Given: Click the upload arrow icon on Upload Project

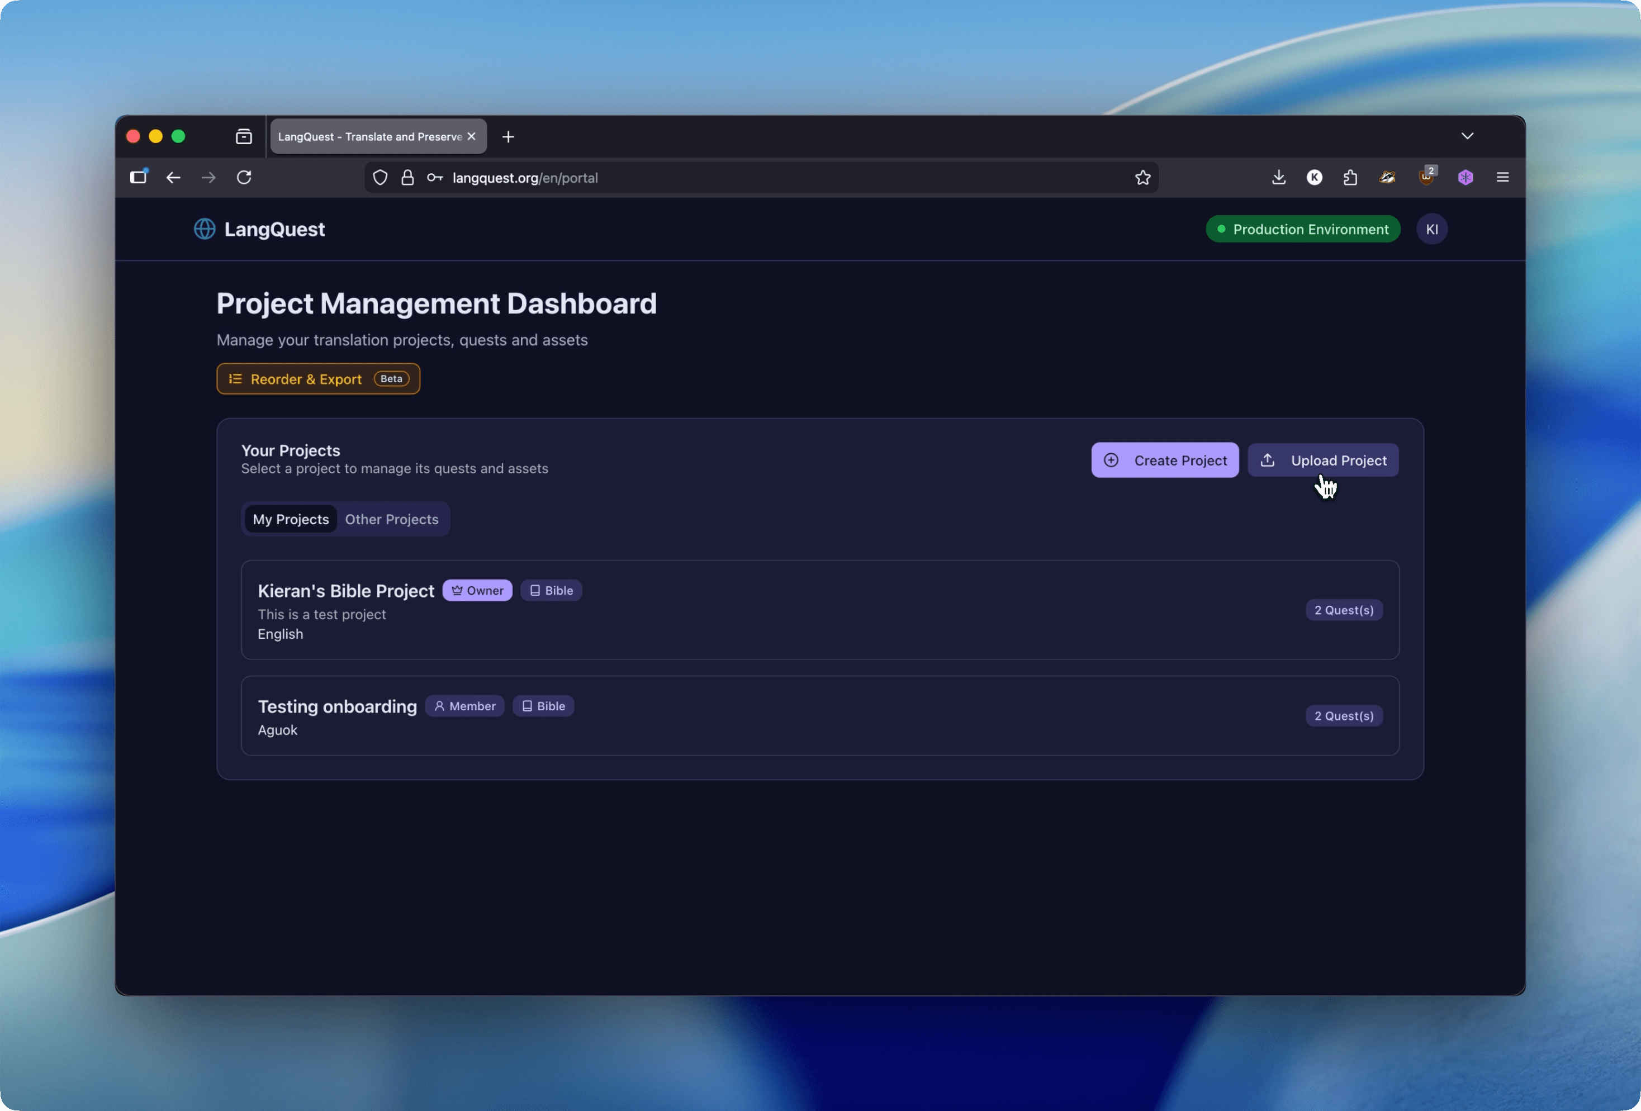Looking at the screenshot, I should [1268, 460].
